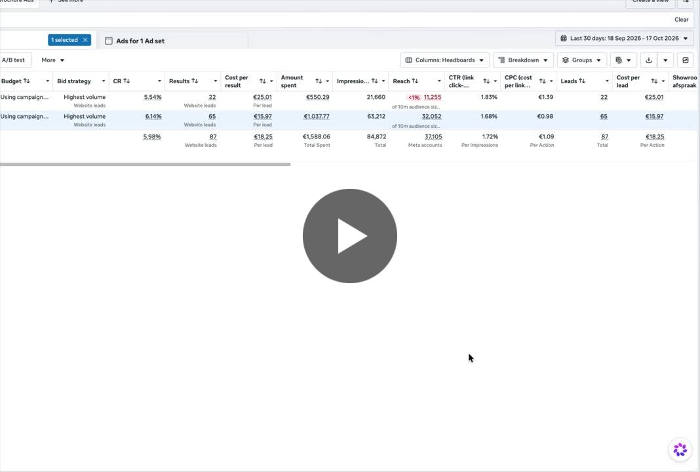Image resolution: width=700 pixels, height=472 pixels.
Task: Open the Cost per result column options arrow
Action: (271, 81)
